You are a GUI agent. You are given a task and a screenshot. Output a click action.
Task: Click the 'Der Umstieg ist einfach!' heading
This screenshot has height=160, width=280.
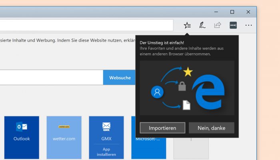(x=162, y=43)
